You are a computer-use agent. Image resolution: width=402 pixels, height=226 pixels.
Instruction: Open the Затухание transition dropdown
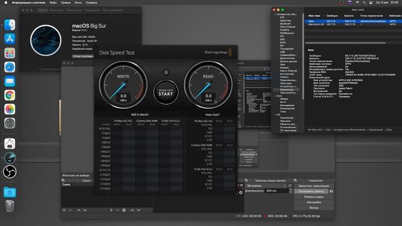(x=266, y=186)
